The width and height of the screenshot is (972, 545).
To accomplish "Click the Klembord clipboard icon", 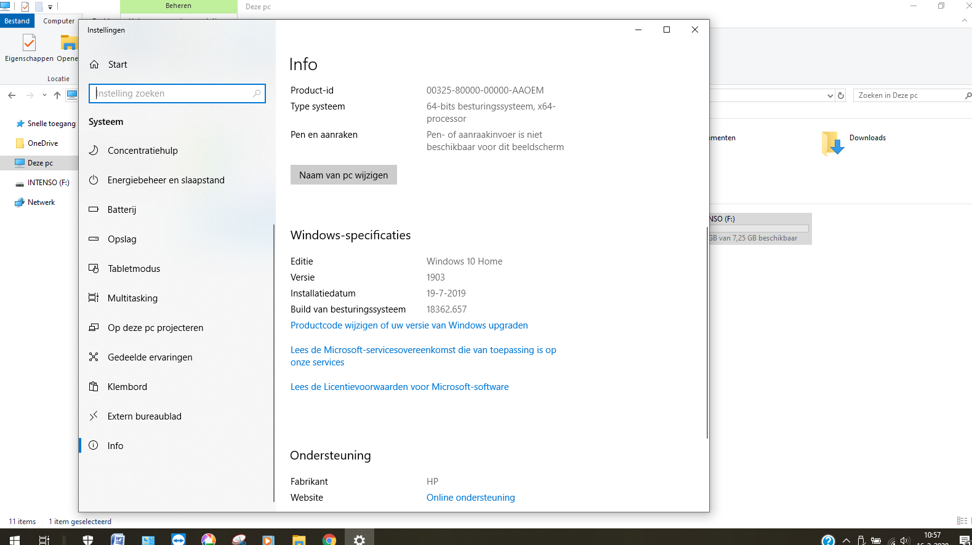I will pos(94,386).
